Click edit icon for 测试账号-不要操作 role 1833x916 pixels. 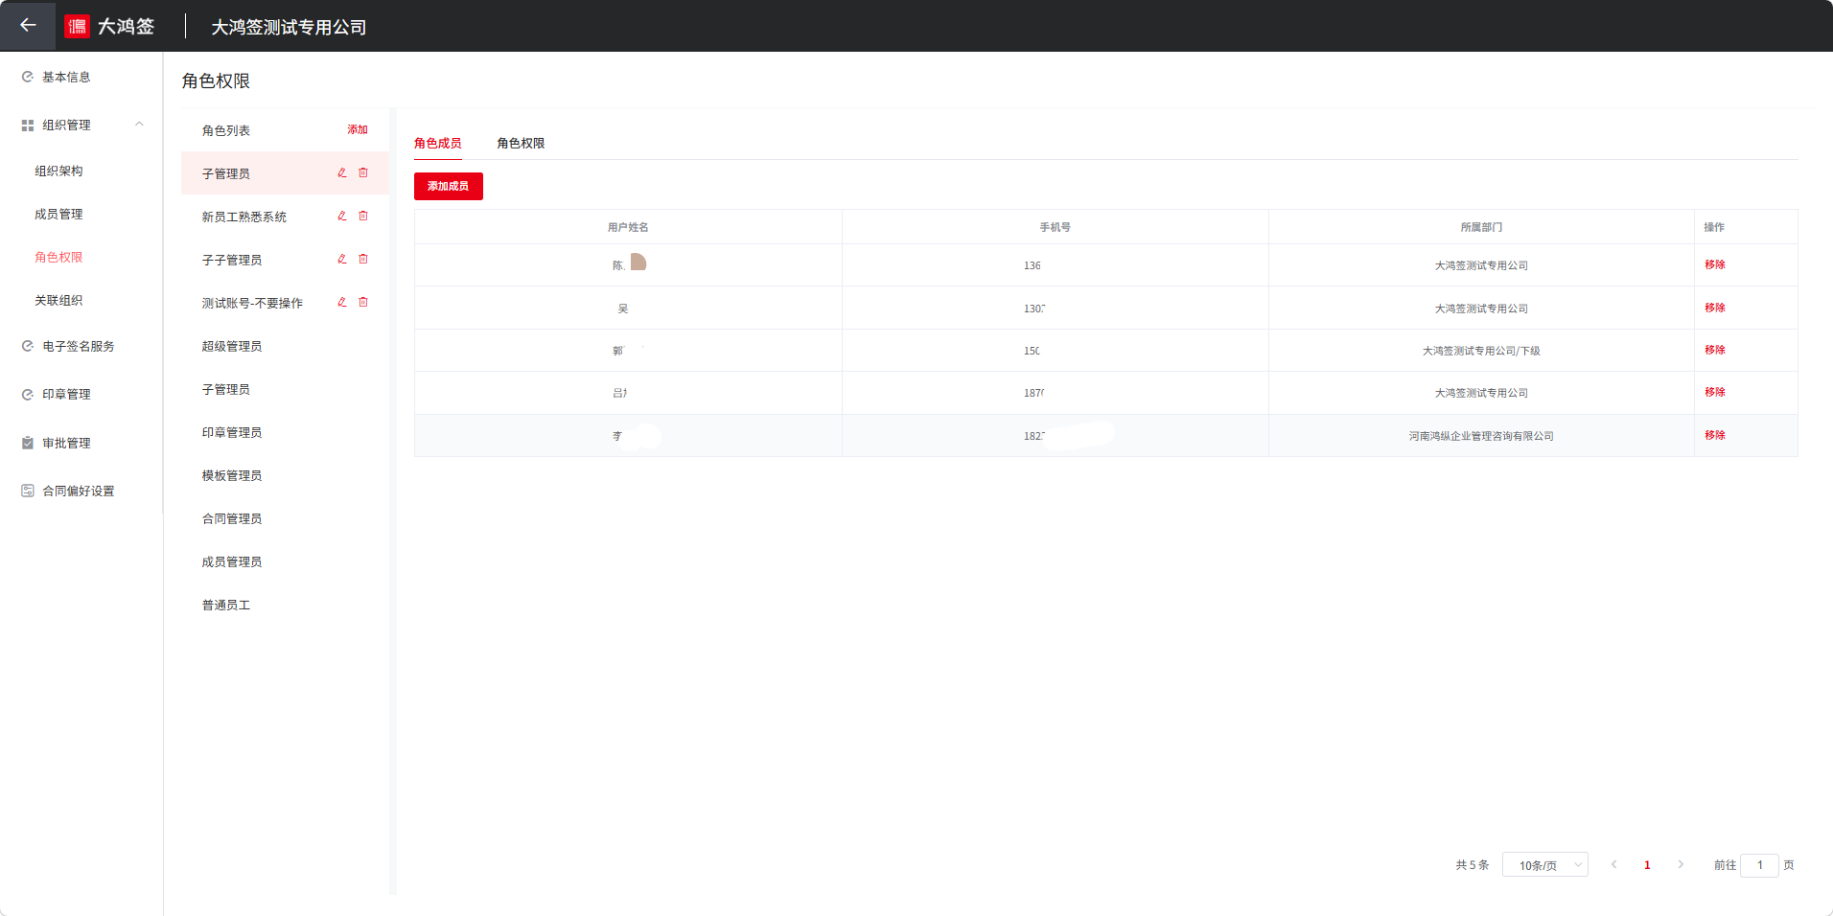[x=342, y=303]
